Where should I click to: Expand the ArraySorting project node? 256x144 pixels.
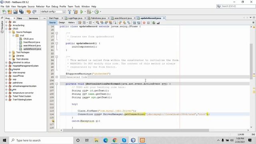point(6,25)
